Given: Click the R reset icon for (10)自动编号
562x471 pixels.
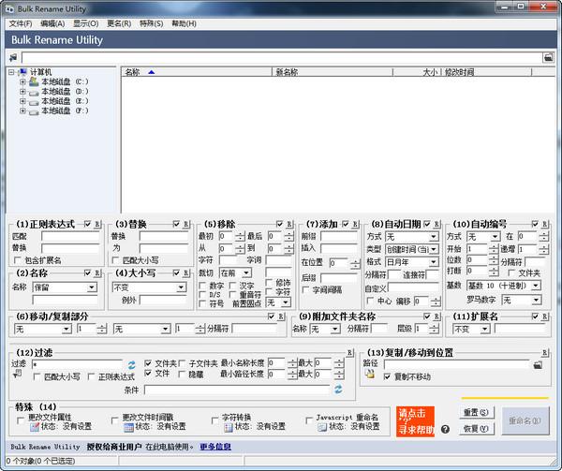Looking at the screenshot, I should point(544,224).
